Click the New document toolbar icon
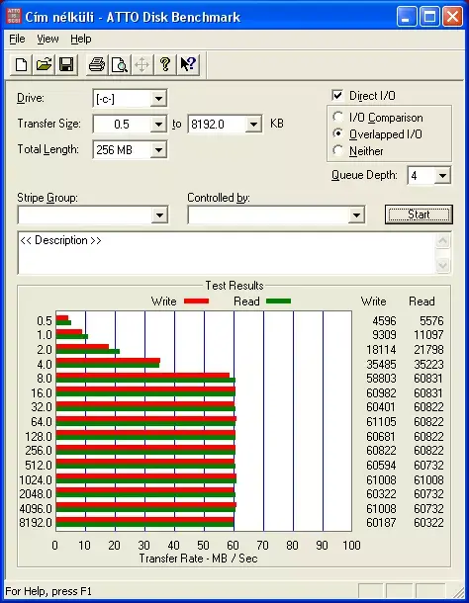This screenshot has width=469, height=603. (x=21, y=64)
